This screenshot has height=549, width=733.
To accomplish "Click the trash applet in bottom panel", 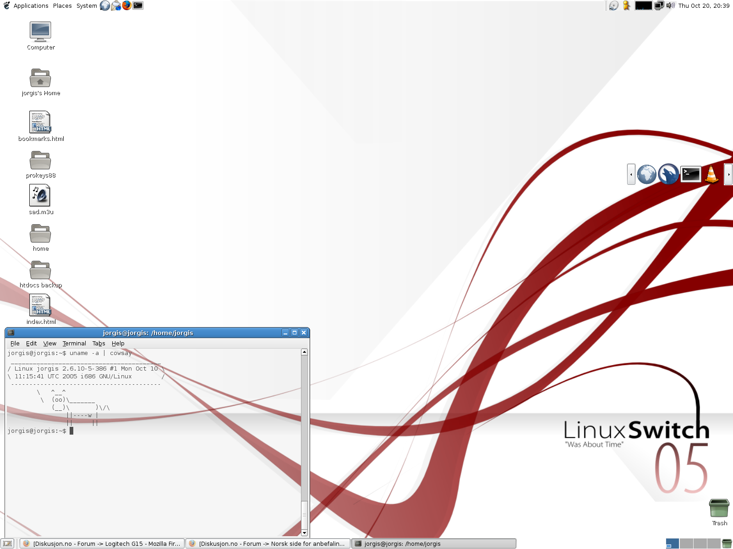I will tap(727, 544).
